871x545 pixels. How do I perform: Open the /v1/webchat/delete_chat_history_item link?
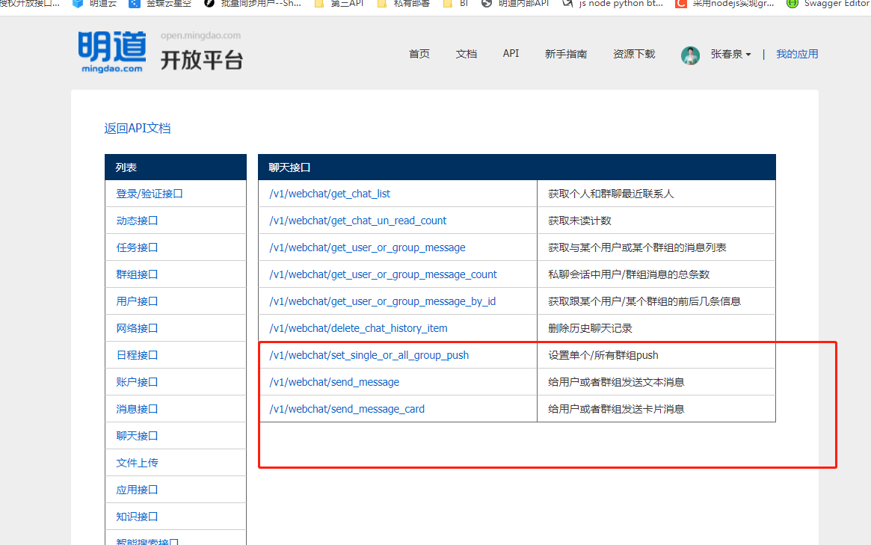[x=358, y=328]
